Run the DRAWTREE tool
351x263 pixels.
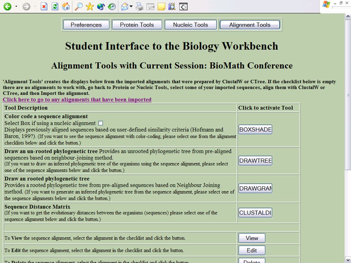[x=255, y=161]
